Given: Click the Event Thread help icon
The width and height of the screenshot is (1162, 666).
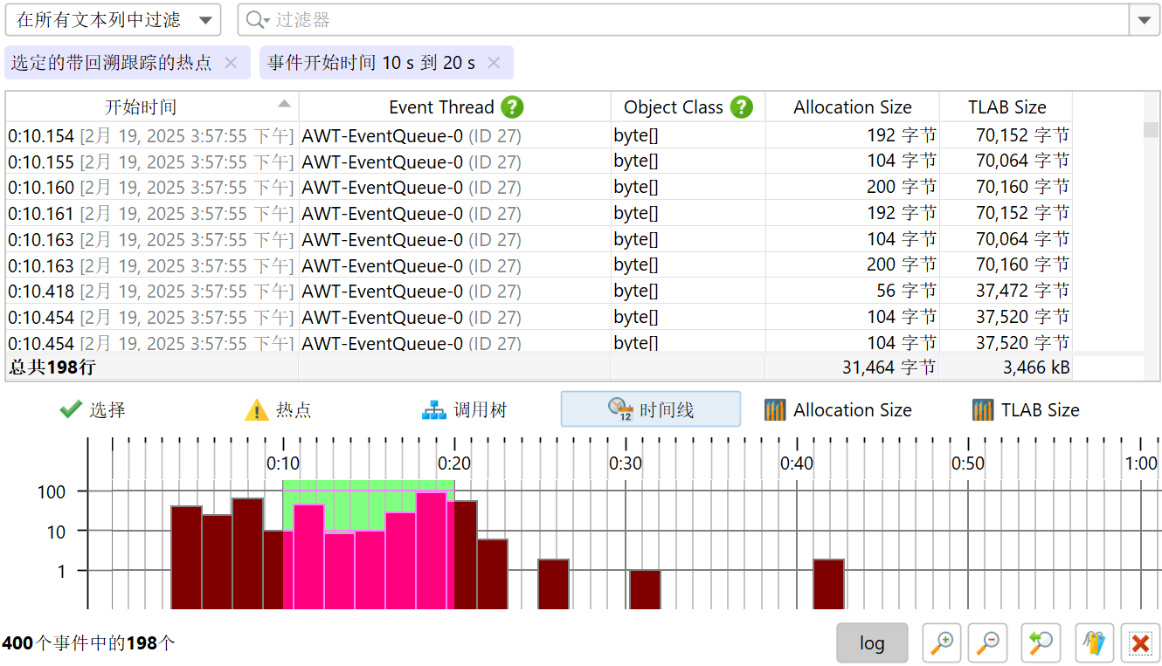Looking at the screenshot, I should click(513, 107).
